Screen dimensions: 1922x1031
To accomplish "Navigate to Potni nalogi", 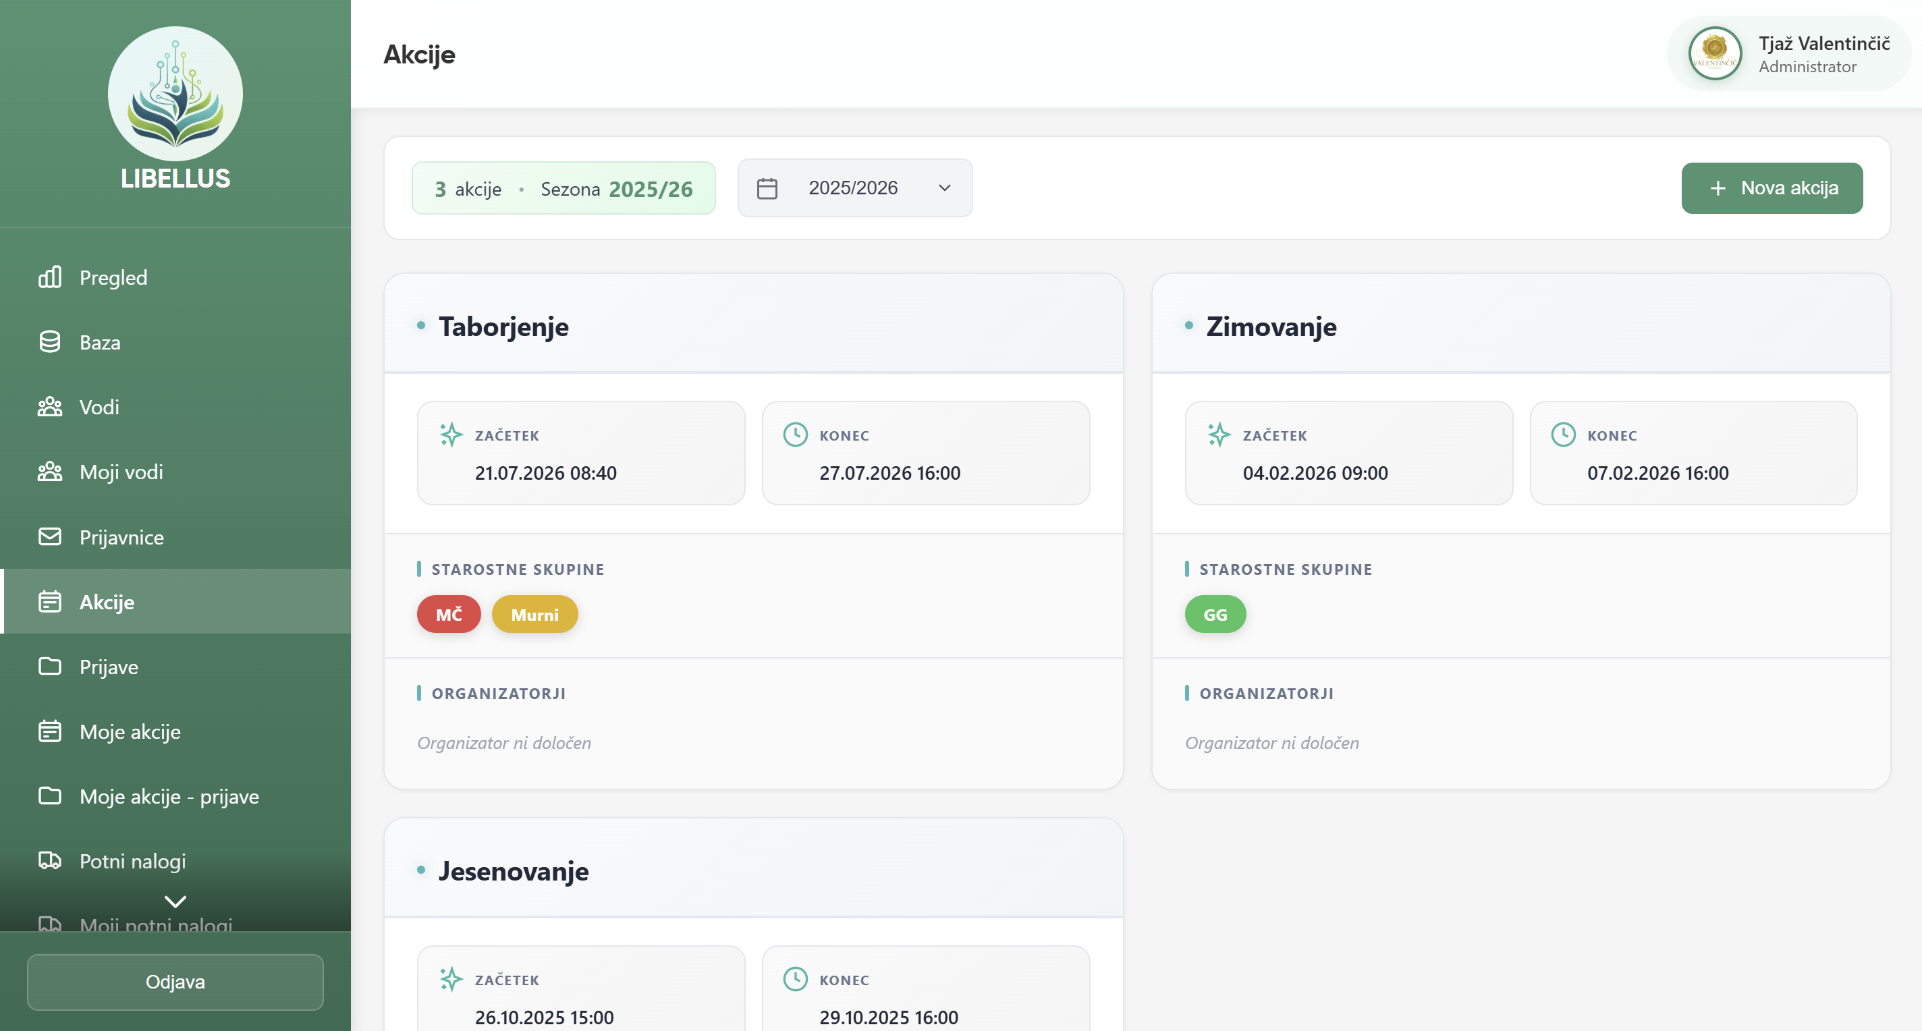I will pos(175,861).
